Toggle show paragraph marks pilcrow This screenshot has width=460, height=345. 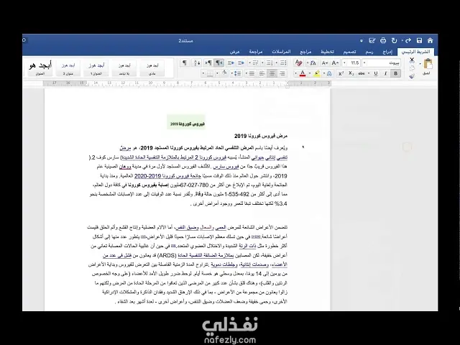pos(185,63)
